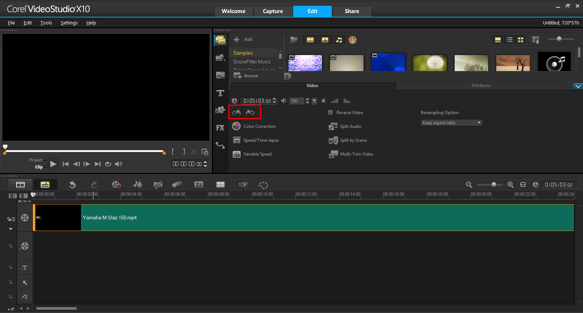Zoom in on the timeline
This screenshot has width=583, height=313.
pos(510,185)
